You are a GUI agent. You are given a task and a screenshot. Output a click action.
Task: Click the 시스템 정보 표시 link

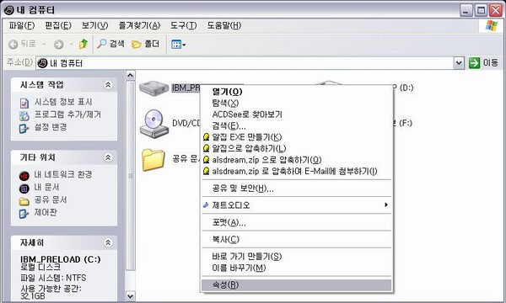click(63, 102)
